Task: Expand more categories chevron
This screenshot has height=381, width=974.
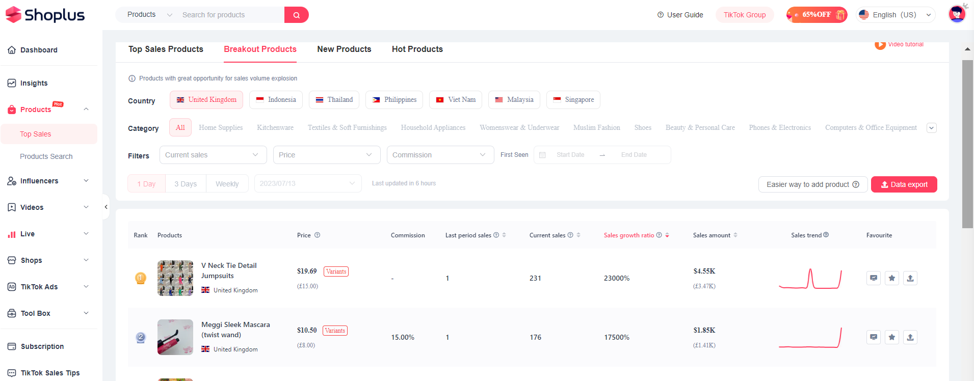Action: pyautogui.click(x=932, y=128)
